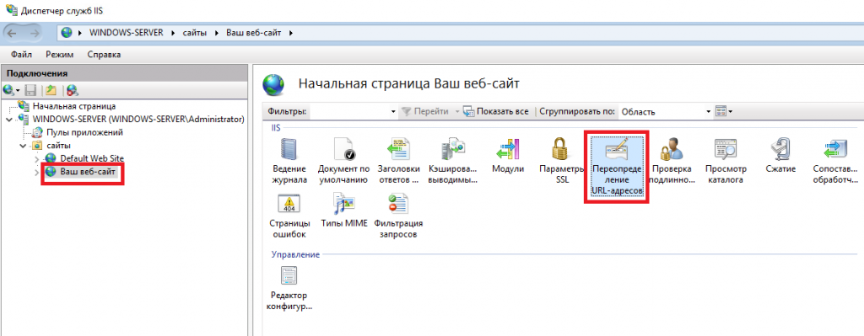This screenshot has height=336, width=864.
Task: Click the Перейти button
Action: pyautogui.click(x=425, y=112)
